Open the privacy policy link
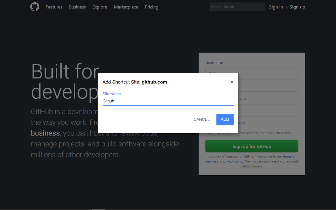This screenshot has height=210, width=336. pos(233,161)
